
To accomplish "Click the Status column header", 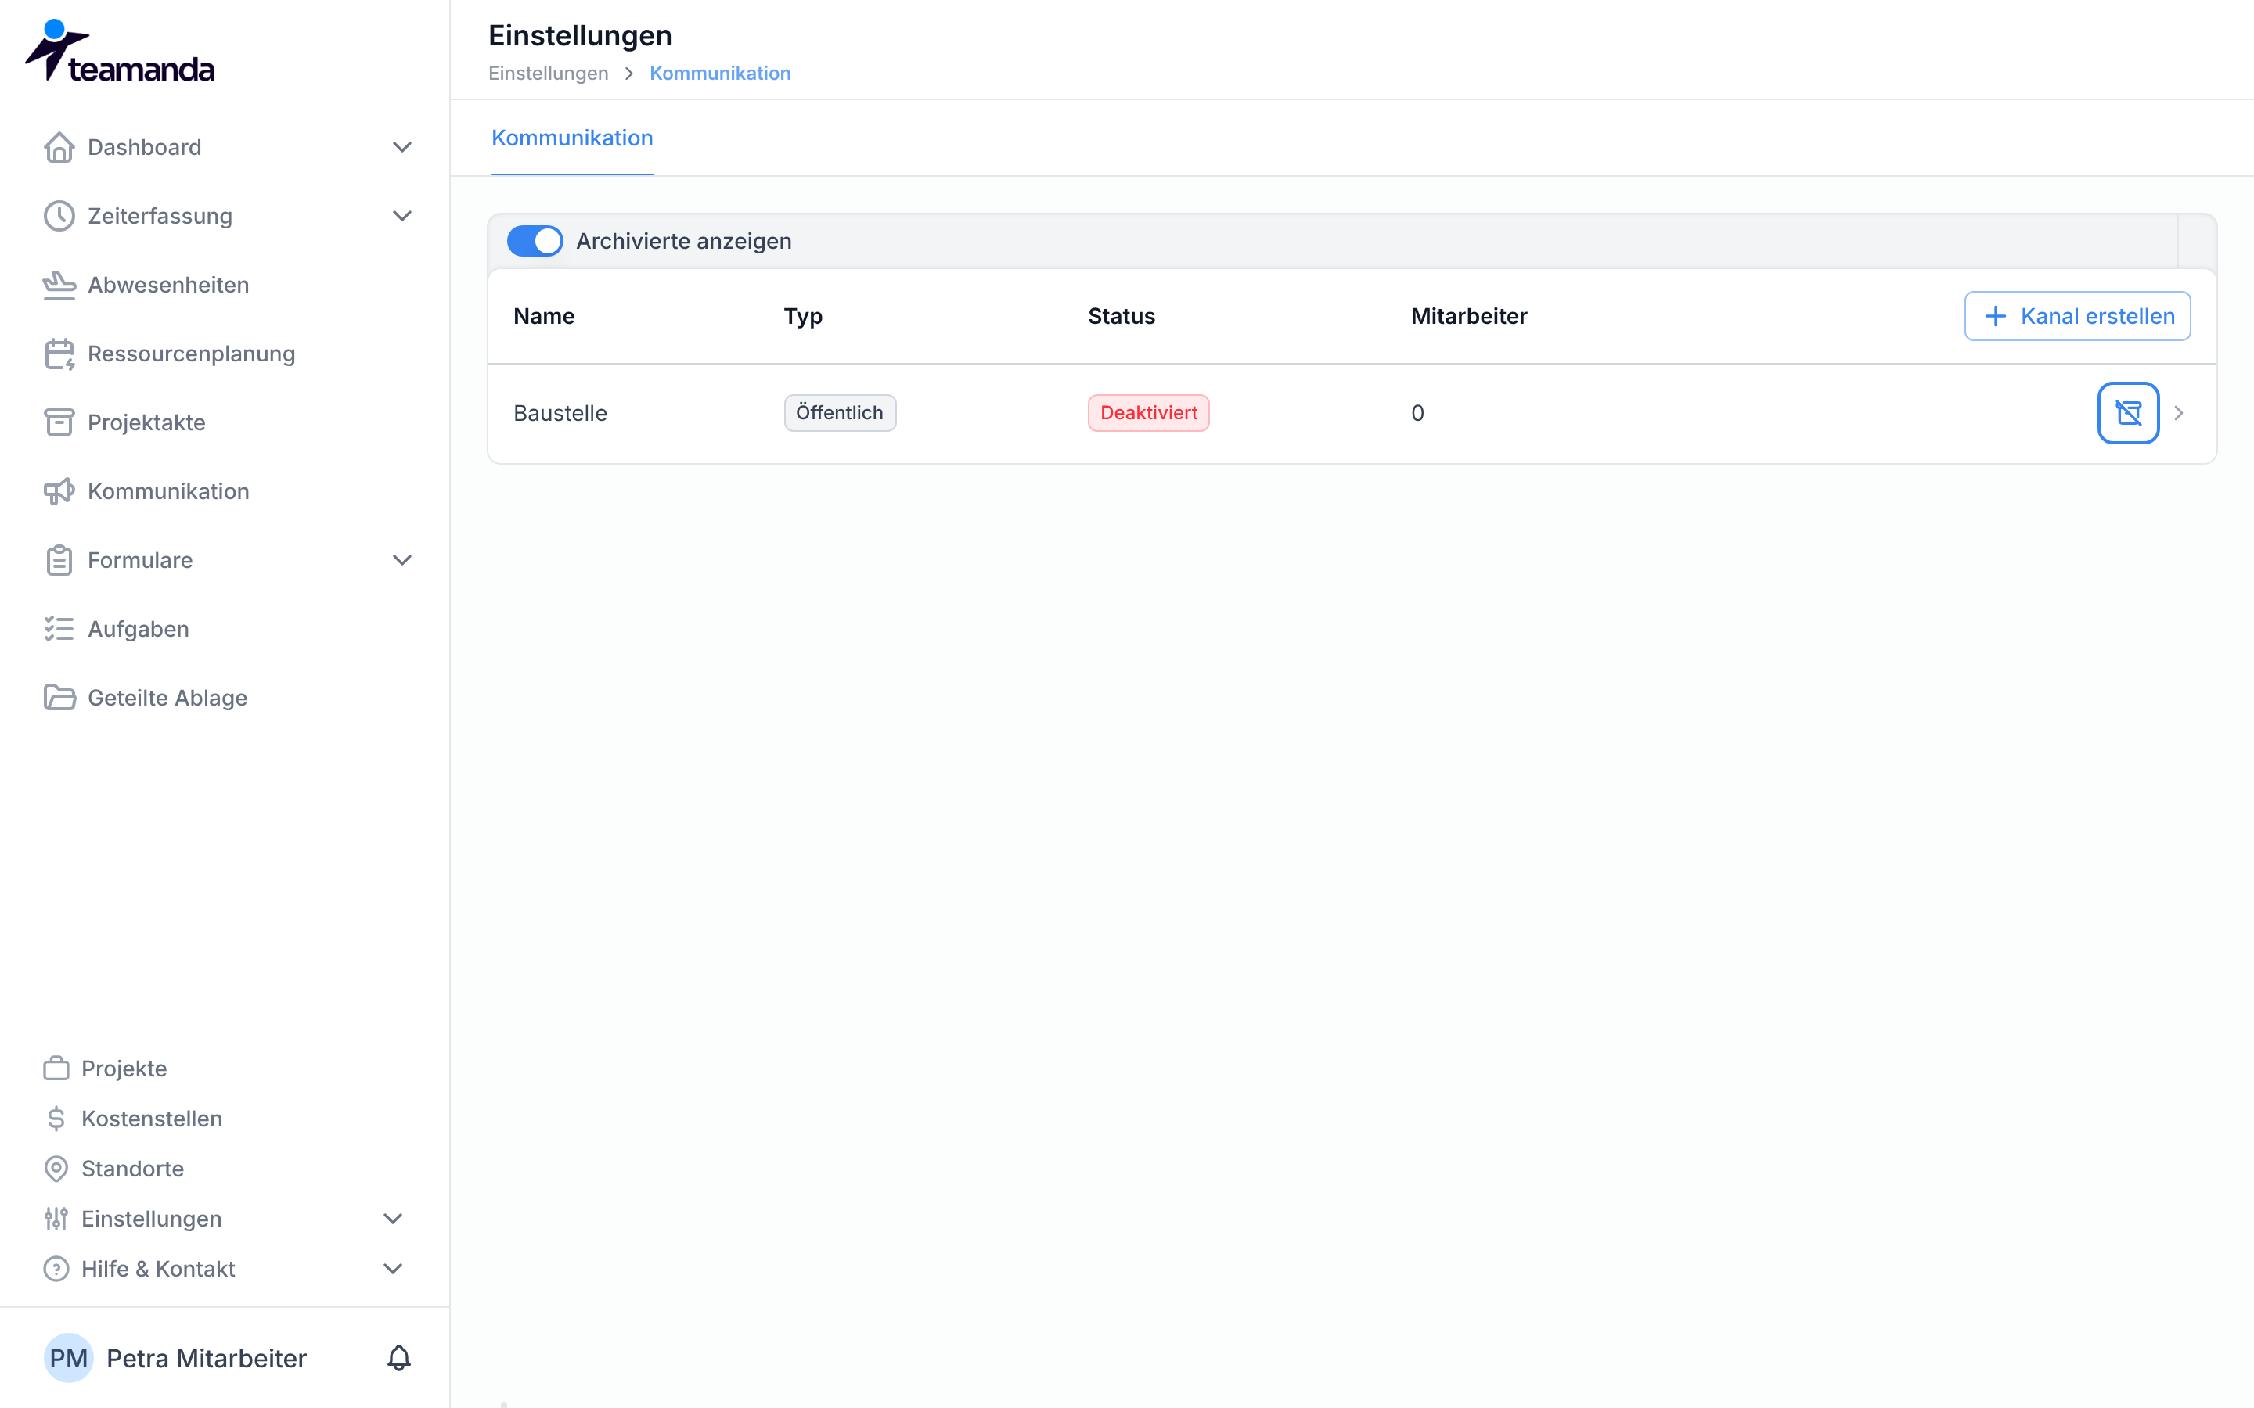I will pos(1122,317).
